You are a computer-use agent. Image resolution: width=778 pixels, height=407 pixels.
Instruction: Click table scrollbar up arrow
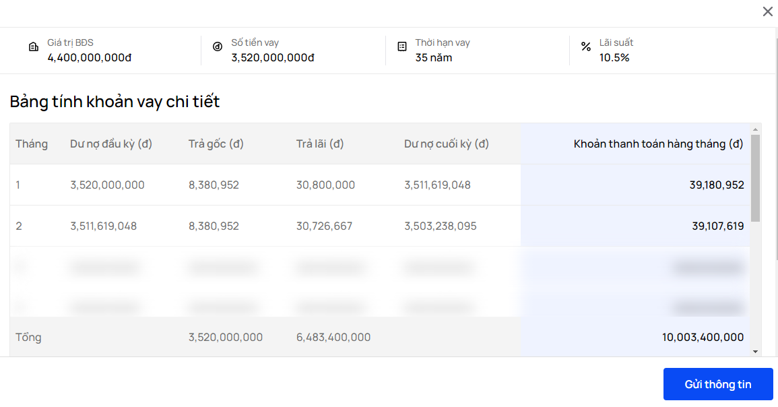tap(755, 129)
